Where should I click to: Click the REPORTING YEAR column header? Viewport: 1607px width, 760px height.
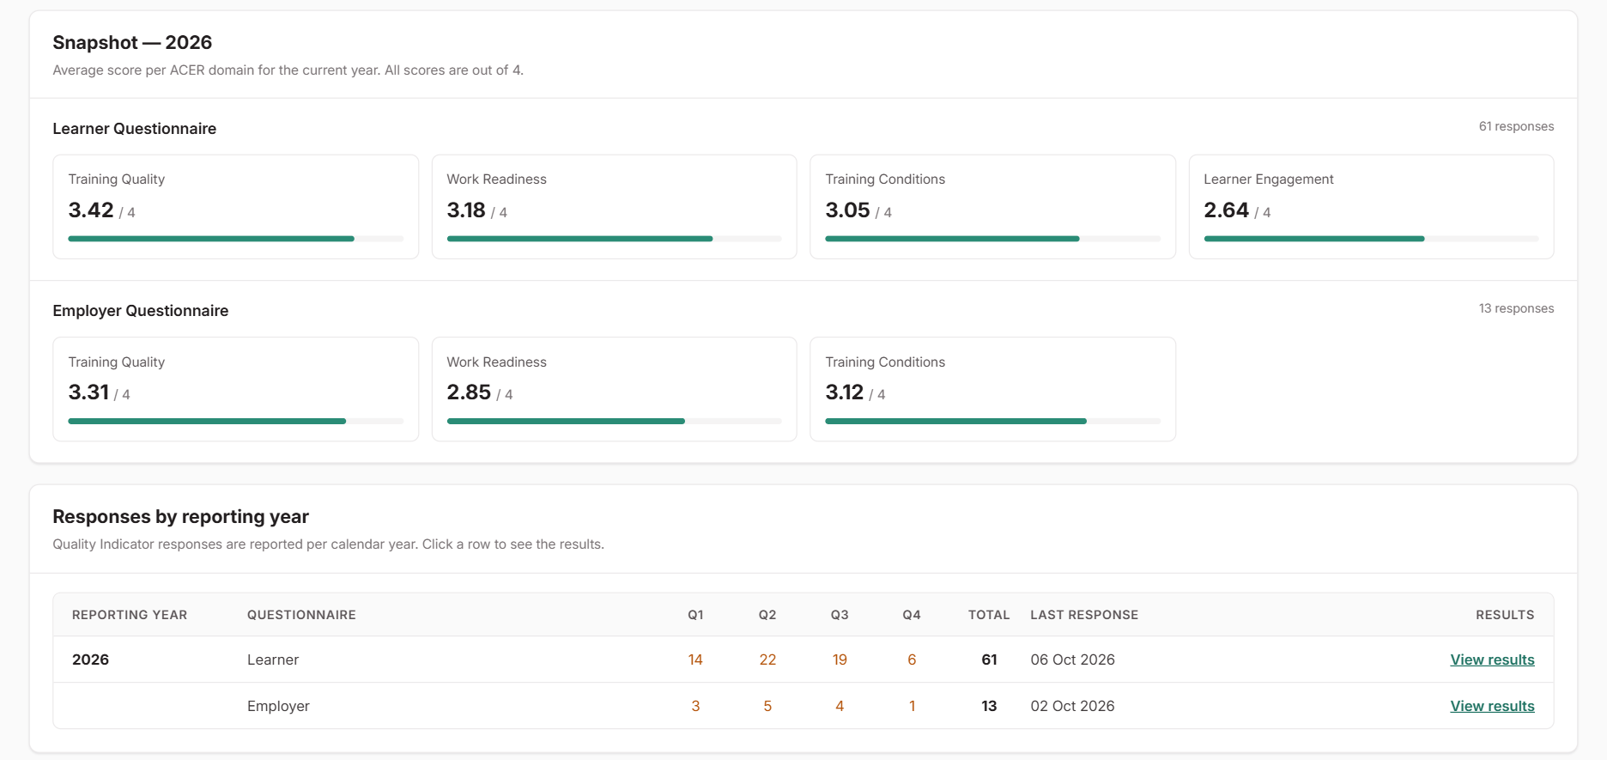click(130, 615)
